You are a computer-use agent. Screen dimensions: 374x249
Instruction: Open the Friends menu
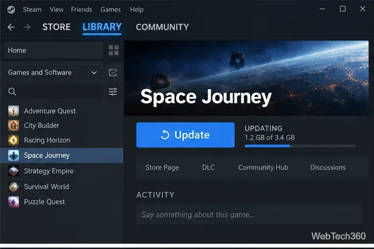[81, 9]
